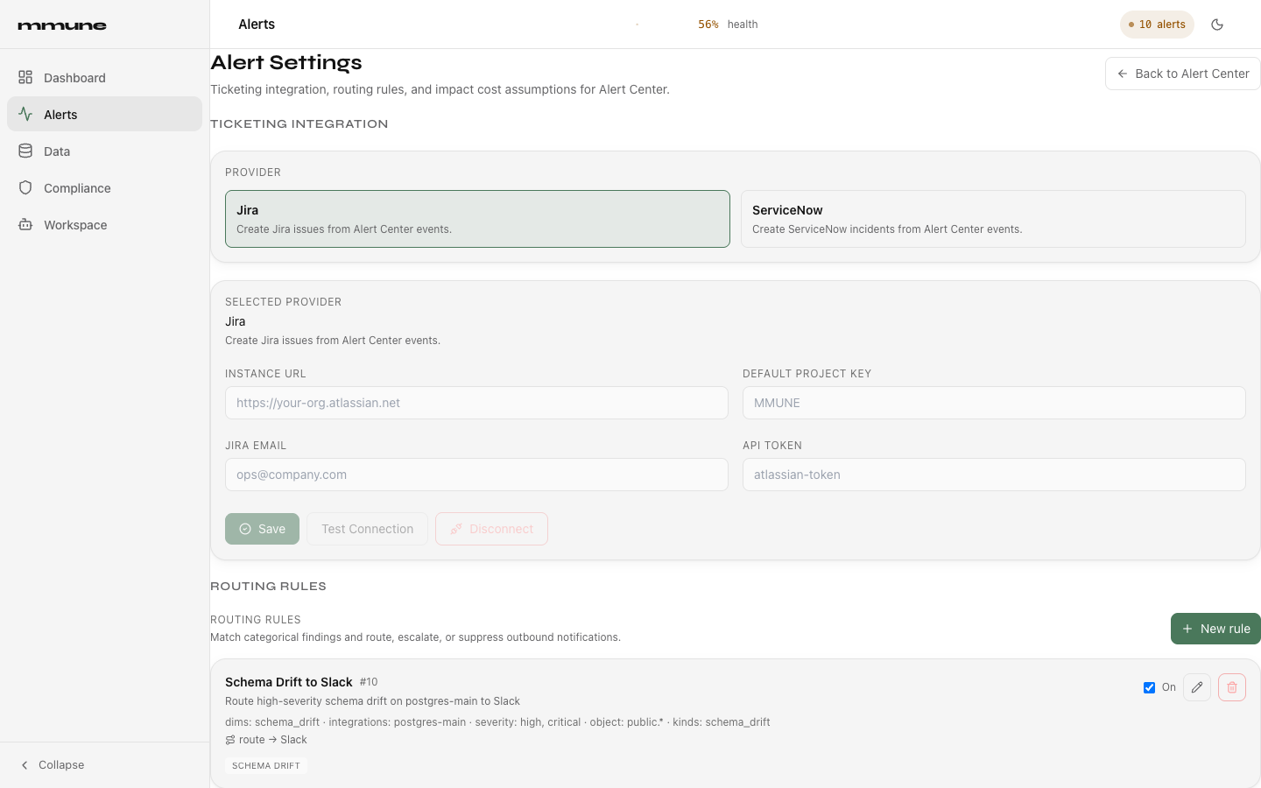Click the SCHEMA DRIFT tag
Screen dimensions: 1261x788
(x=266, y=765)
